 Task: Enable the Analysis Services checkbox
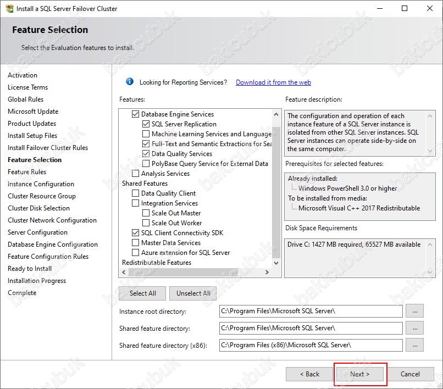[x=135, y=174]
